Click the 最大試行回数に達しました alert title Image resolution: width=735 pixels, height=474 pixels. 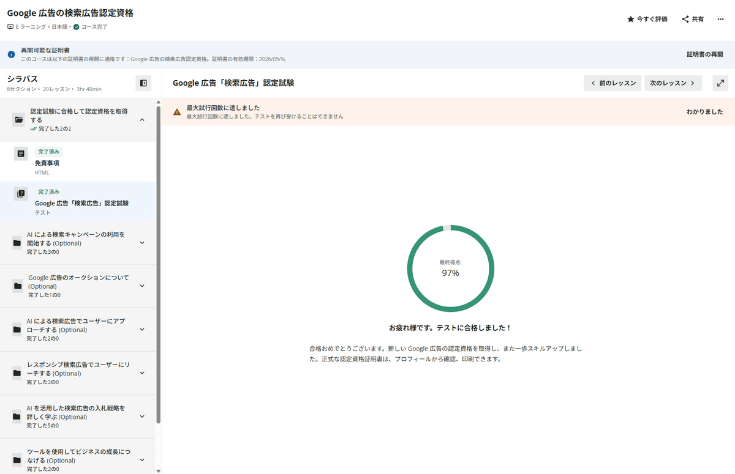[x=223, y=108]
